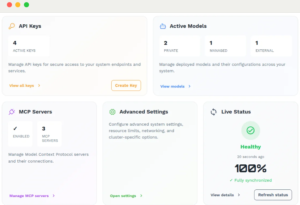Image resolution: width=300 pixels, height=205 pixels.
Task: Click the ENABLED label
Action: pyautogui.click(x=21, y=136)
